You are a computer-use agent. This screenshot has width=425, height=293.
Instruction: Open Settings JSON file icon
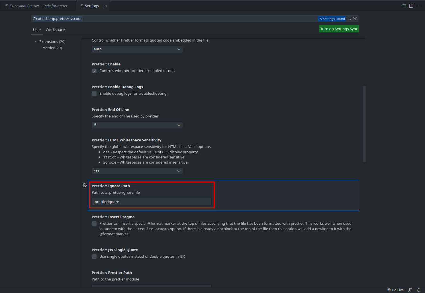[404, 6]
